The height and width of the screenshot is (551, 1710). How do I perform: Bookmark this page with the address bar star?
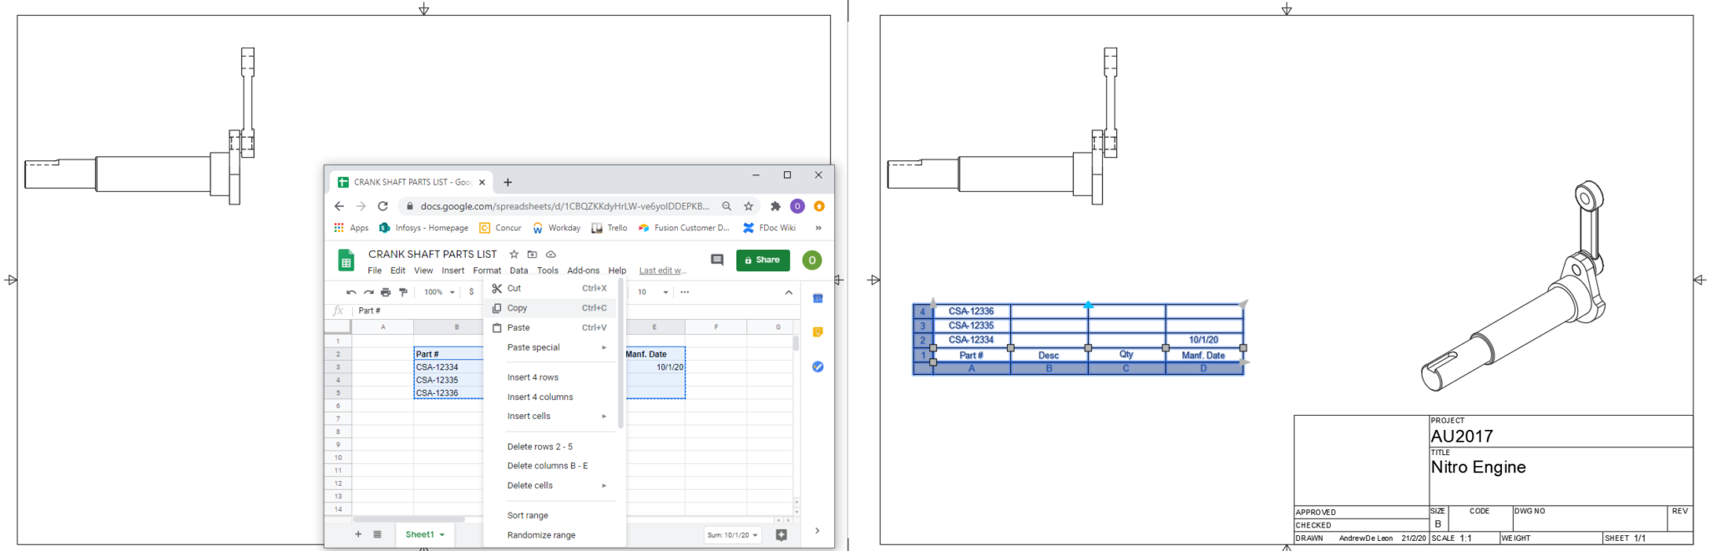(749, 206)
